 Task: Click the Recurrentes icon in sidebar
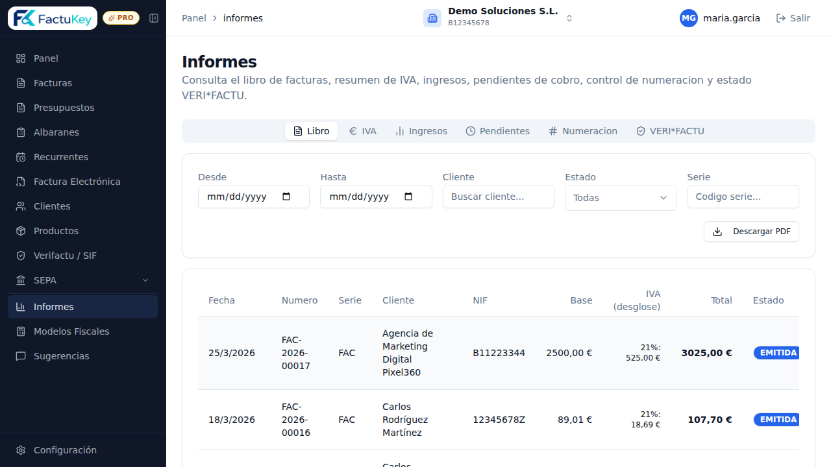(21, 157)
